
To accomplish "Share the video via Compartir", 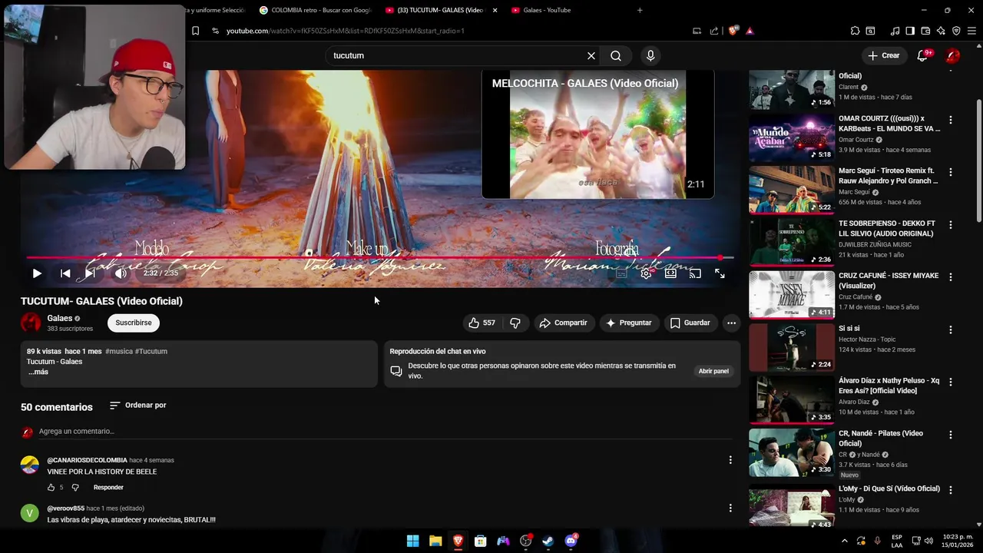I will click(563, 323).
